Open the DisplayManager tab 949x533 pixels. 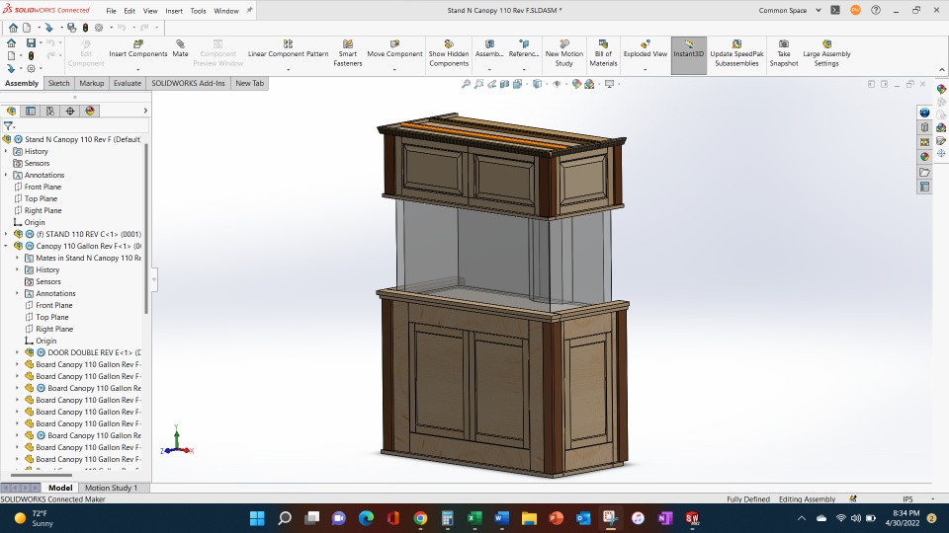(90, 111)
